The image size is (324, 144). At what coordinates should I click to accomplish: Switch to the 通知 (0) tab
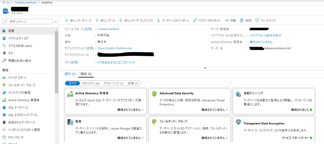coord(70,74)
